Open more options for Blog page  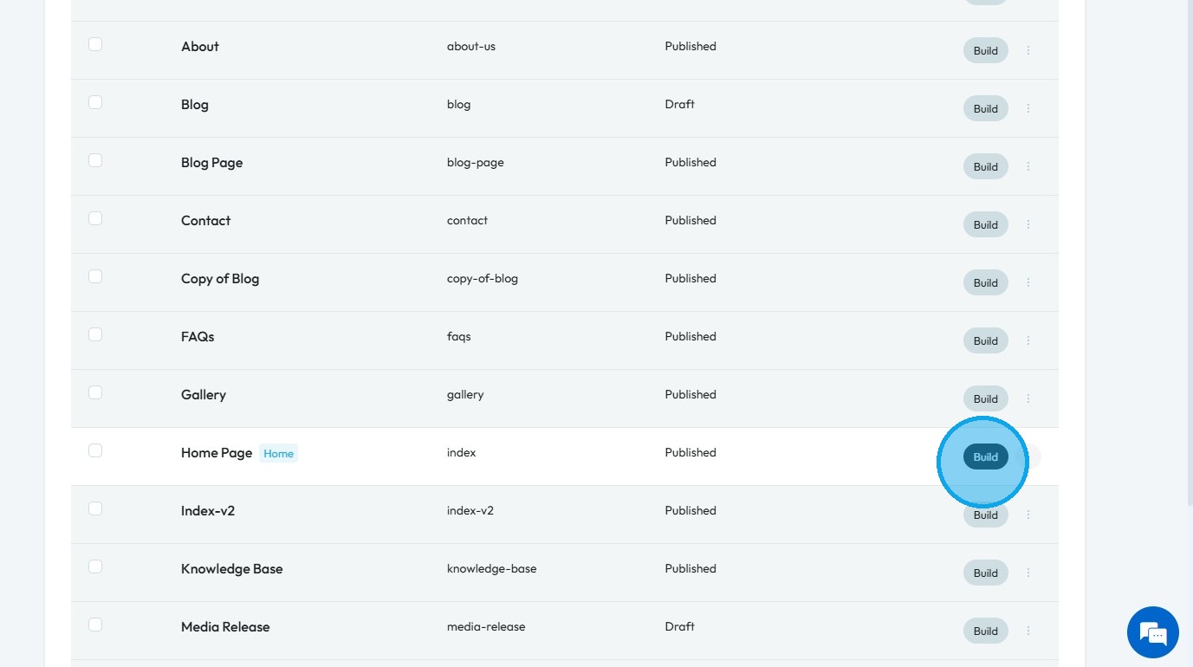pos(1028,108)
